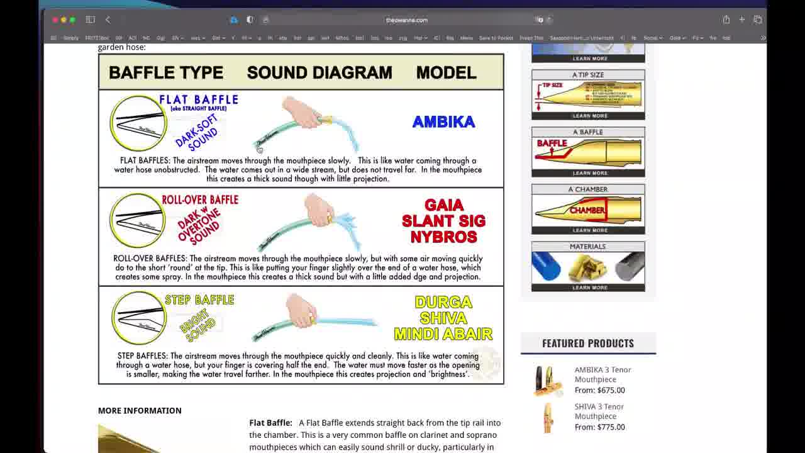Open the Social bookmarks folder dropdown
The height and width of the screenshot is (453, 805).
[x=652, y=38]
